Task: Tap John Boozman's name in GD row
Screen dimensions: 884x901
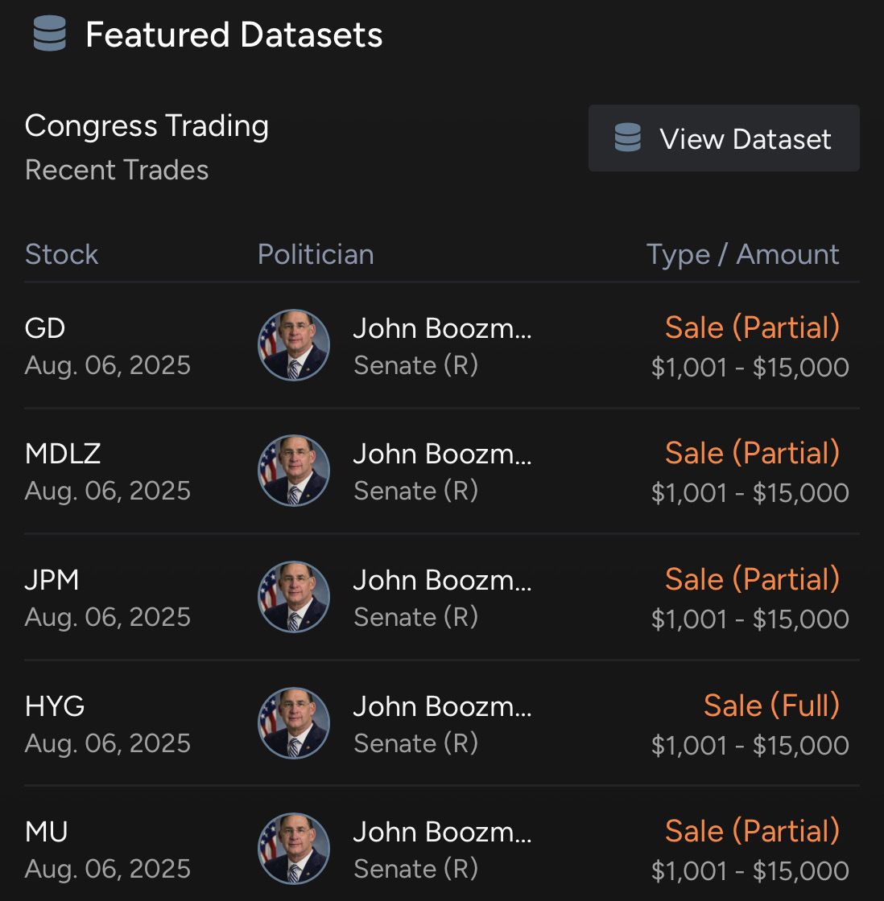Action: 442,329
